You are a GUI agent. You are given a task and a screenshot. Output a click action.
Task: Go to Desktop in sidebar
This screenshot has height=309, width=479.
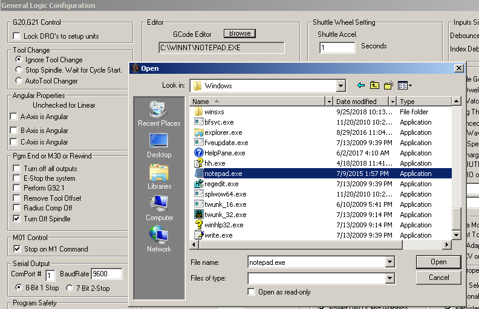159,146
